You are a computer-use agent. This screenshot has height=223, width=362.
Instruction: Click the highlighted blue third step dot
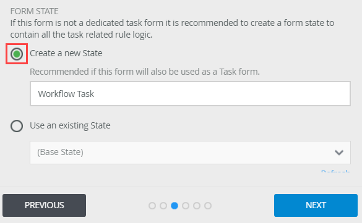175,206
